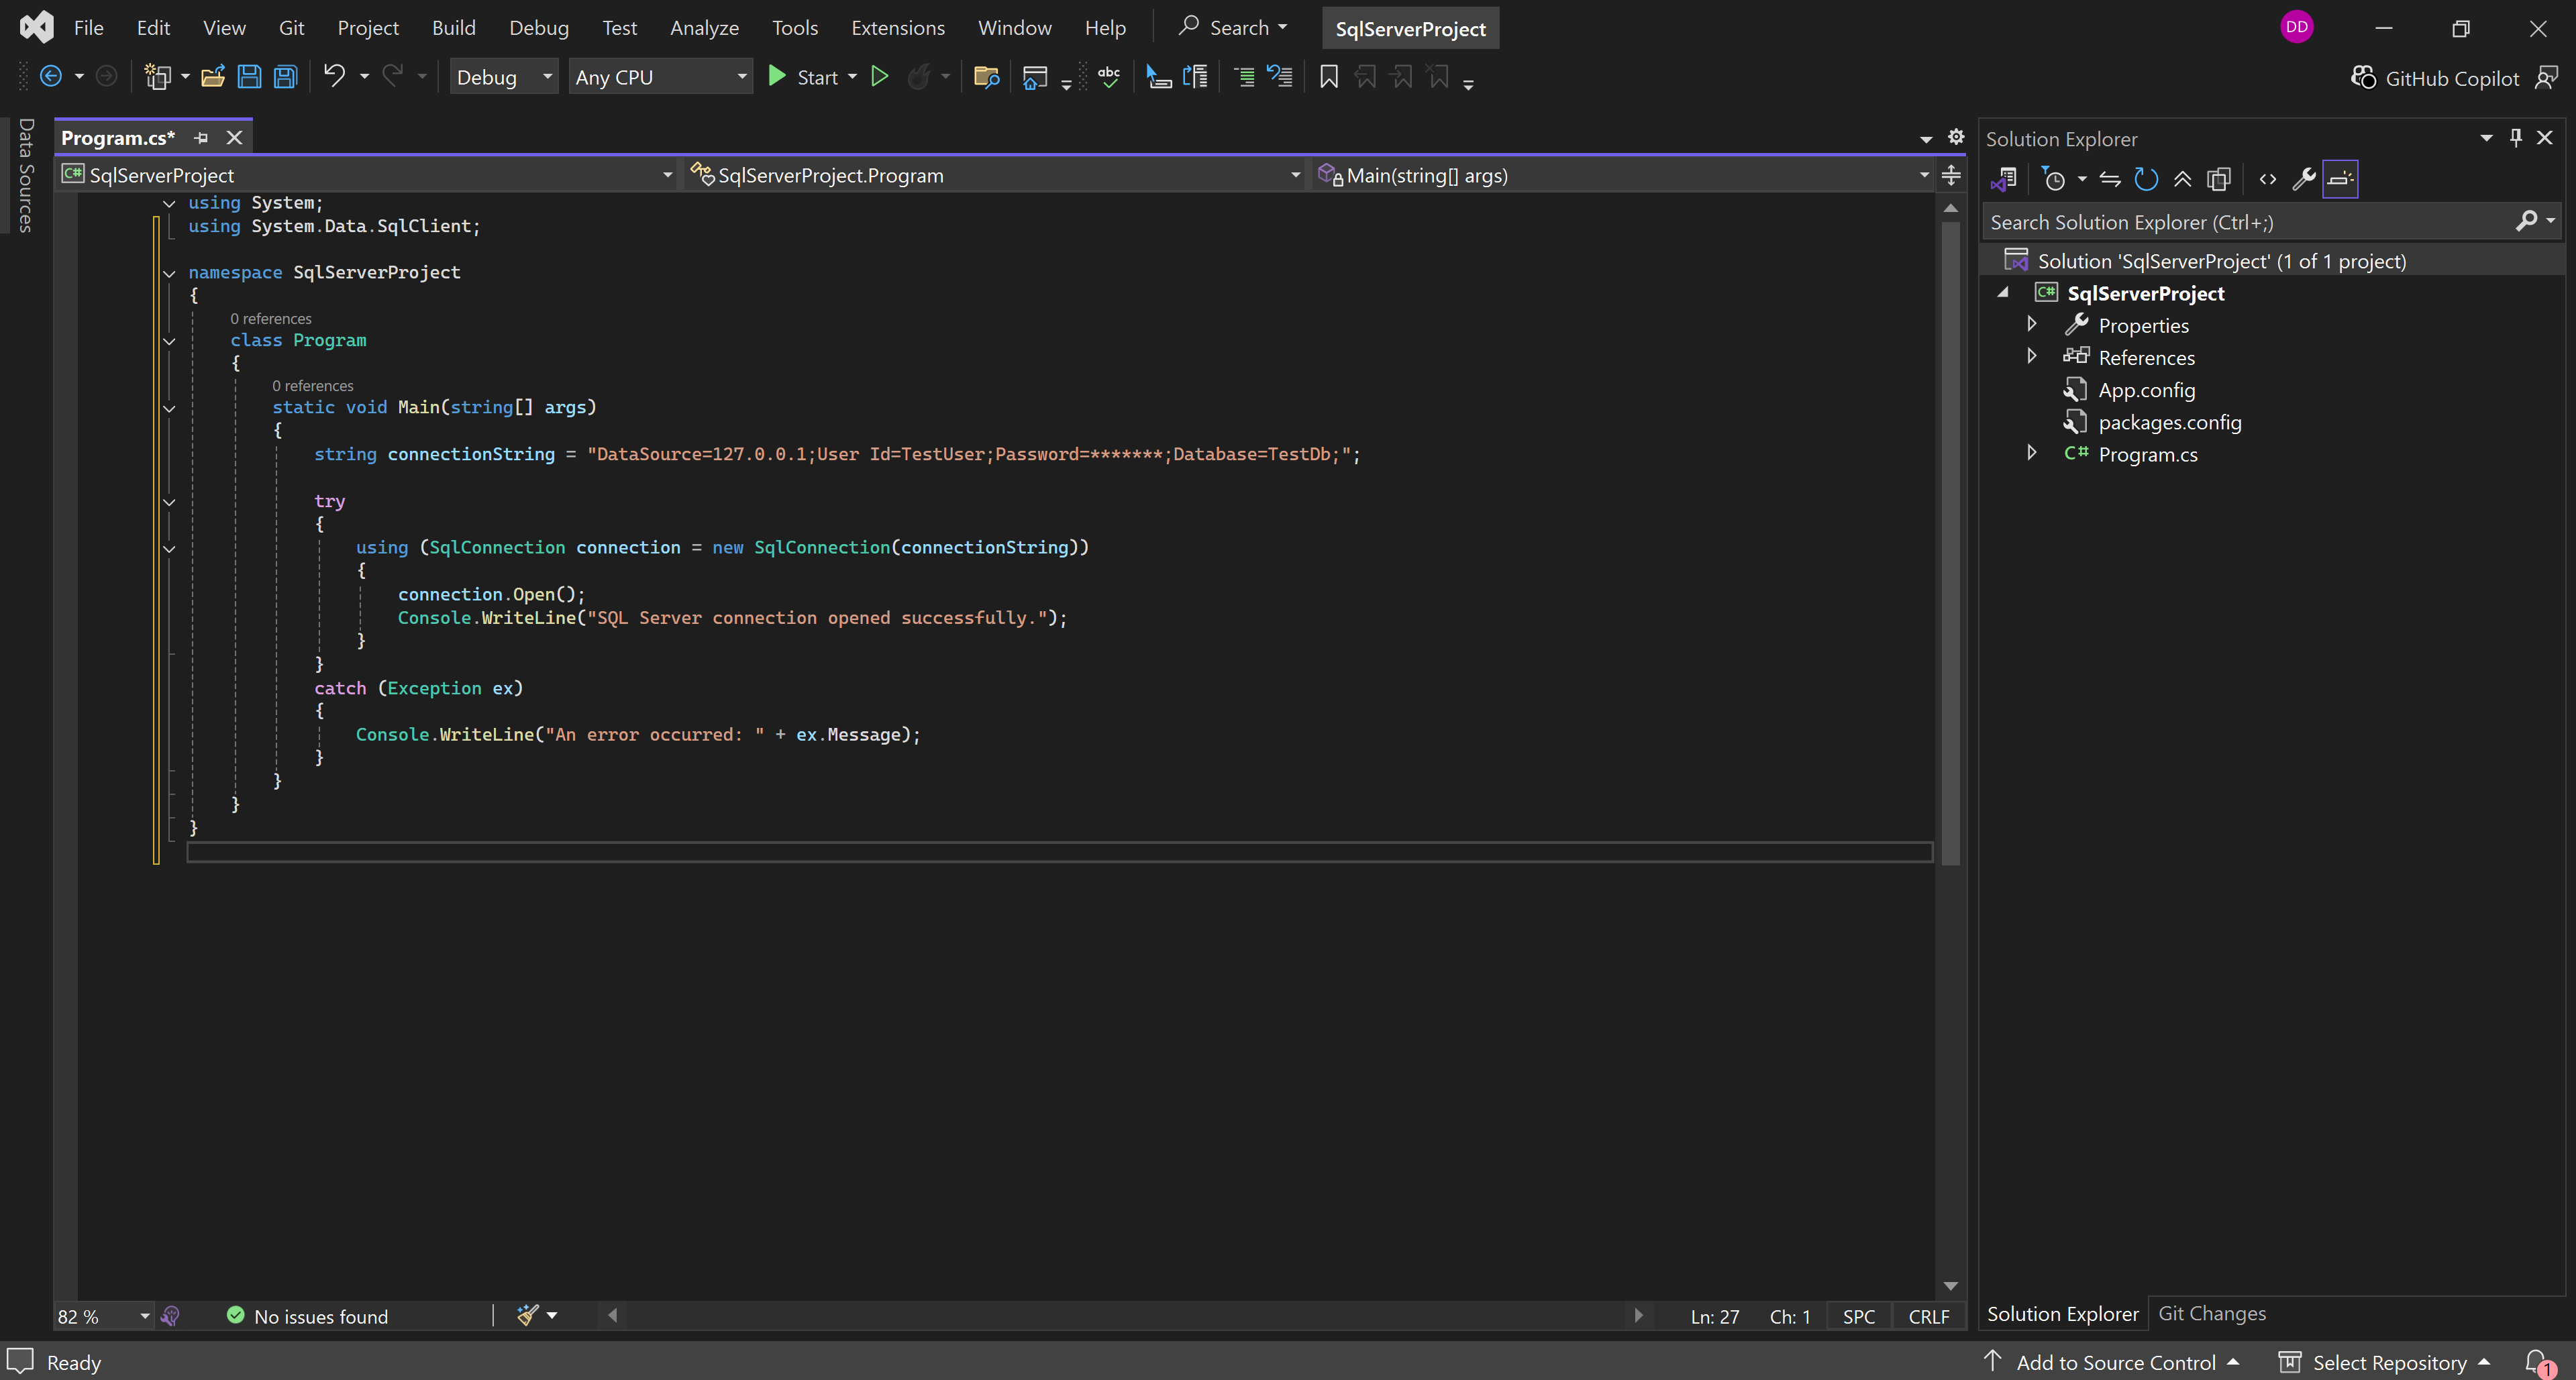Viewport: 2576px width, 1380px height.
Task: Switch to the Git Changes tab
Action: [2212, 1313]
